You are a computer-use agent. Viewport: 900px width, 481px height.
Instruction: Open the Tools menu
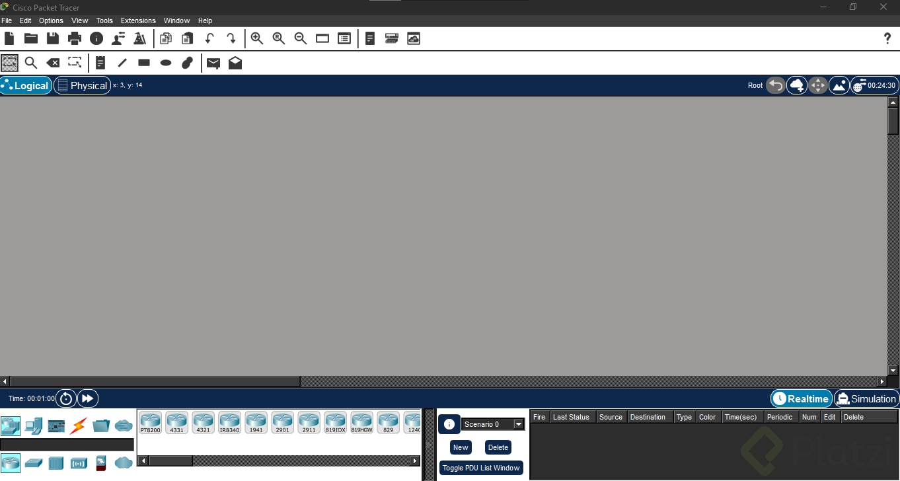[x=104, y=20]
